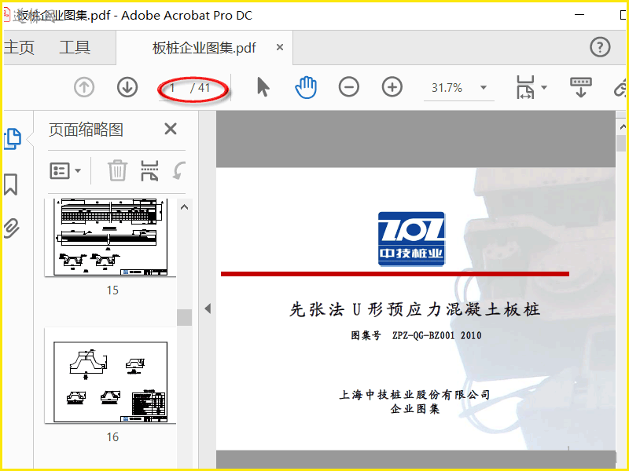Activate the hand pan tool
Viewport: 629px width, 471px height.
click(306, 87)
